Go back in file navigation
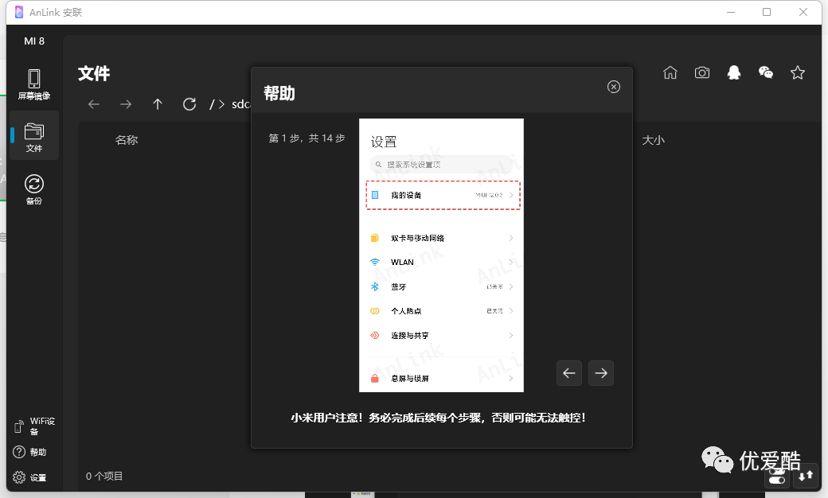The height and width of the screenshot is (498, 828). coord(94,104)
